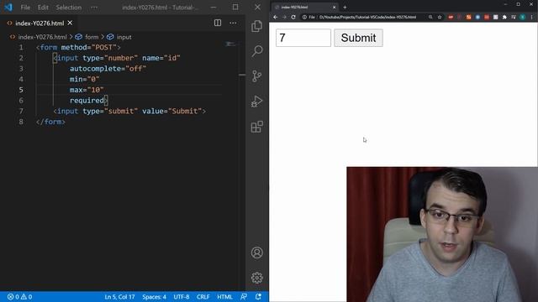Screen dimensions: 538x302
Task: Open the Explorer view in activity bar
Action: point(256,26)
